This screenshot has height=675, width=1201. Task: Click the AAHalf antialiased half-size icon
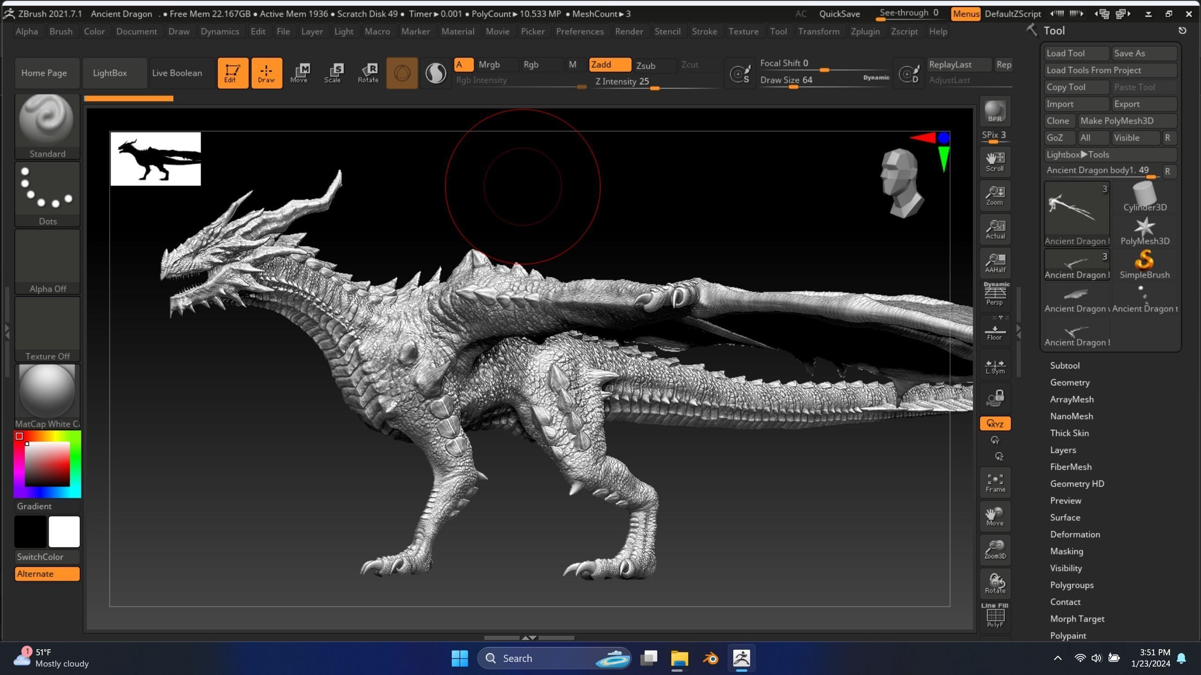click(995, 263)
